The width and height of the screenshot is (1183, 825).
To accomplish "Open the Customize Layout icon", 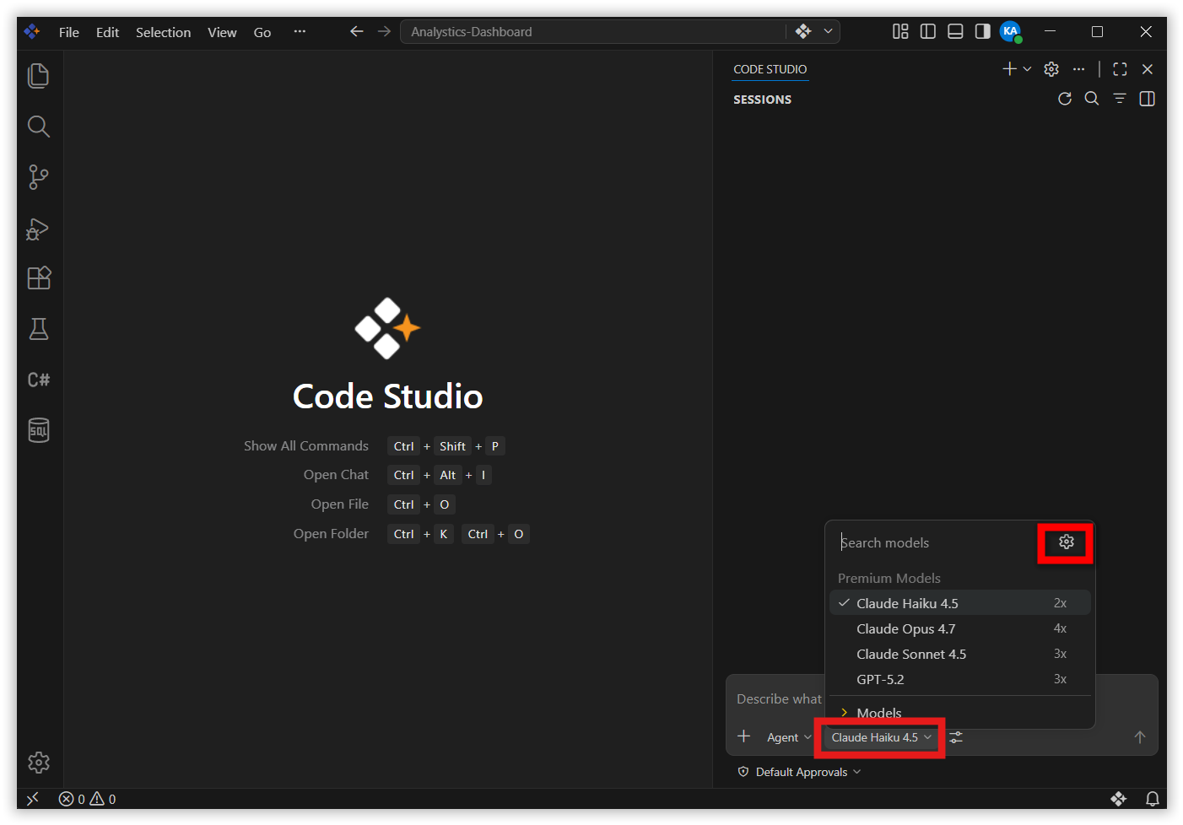I will pos(900,31).
